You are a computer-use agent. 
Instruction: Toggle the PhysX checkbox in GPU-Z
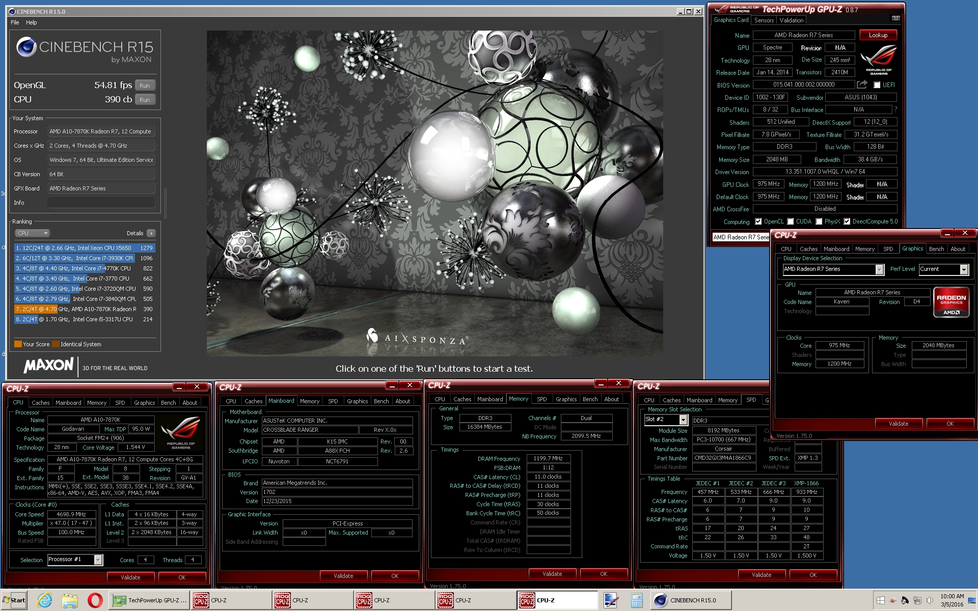[x=819, y=221]
